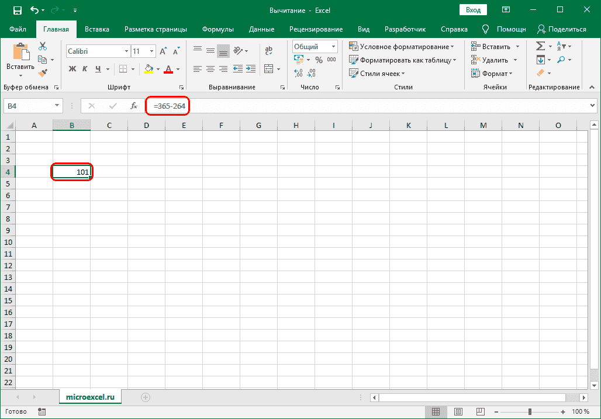Toggle italic (К) formatting
Viewport: 601px width, 419px height.
(85, 69)
